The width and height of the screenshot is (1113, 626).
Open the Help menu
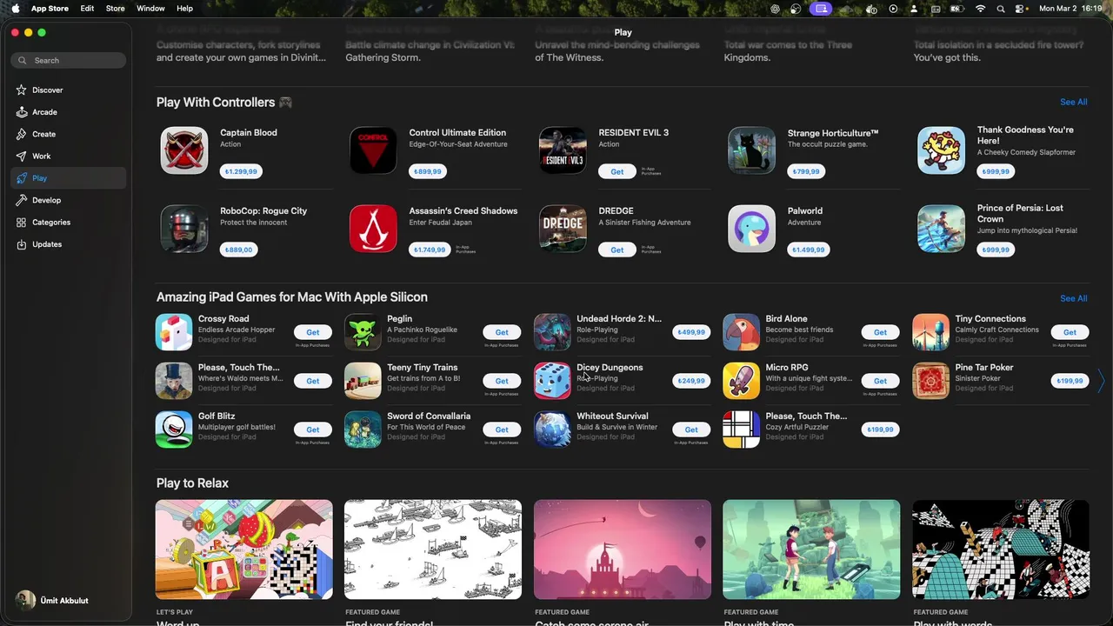[184, 9]
